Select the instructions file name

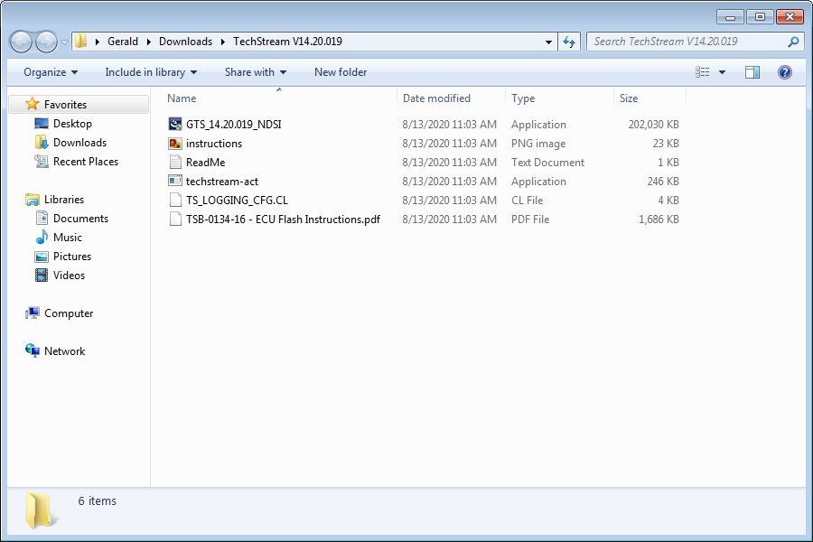(214, 143)
